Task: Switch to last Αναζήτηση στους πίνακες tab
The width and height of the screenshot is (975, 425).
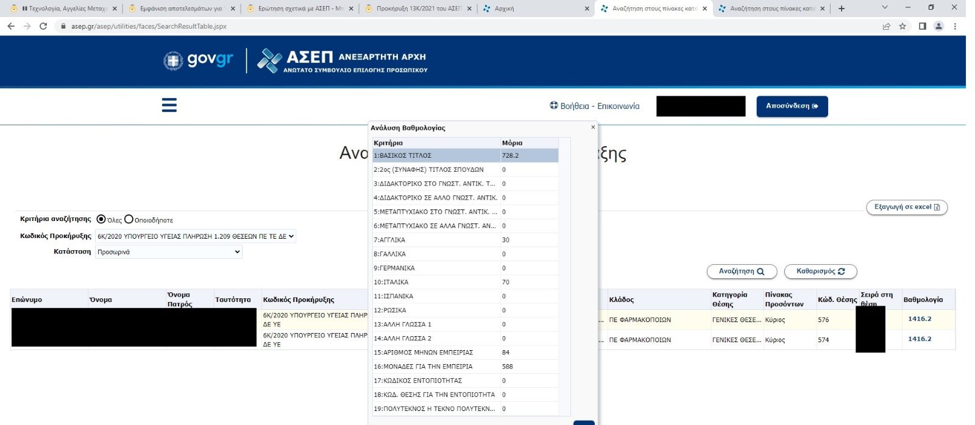Action: click(771, 9)
